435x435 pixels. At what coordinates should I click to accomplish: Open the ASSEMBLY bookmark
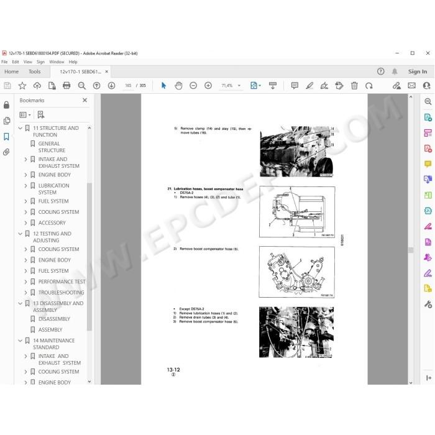tap(50, 330)
